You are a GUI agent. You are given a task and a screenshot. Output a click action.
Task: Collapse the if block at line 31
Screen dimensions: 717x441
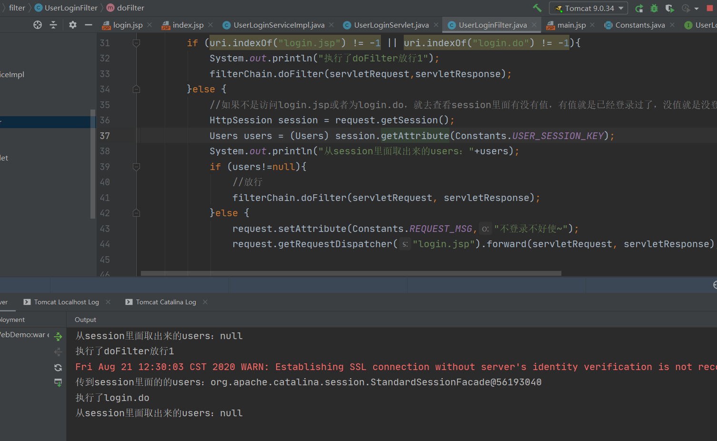[x=136, y=43]
